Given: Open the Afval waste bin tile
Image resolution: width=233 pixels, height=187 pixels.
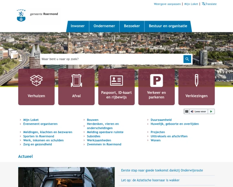Looking at the screenshot, I should click(77, 87).
